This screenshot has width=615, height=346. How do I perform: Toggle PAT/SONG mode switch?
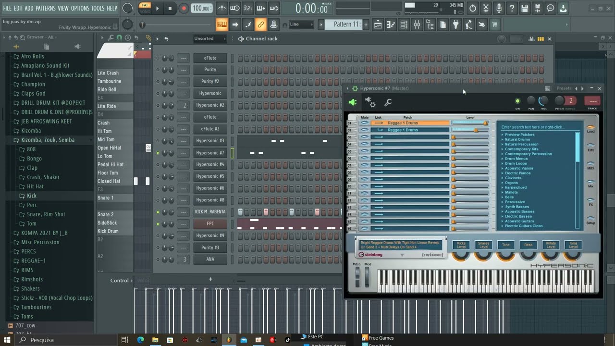145,8
